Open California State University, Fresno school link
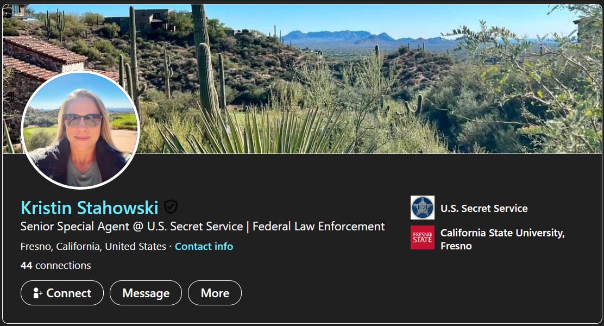This screenshot has height=326, width=604. (x=502, y=239)
